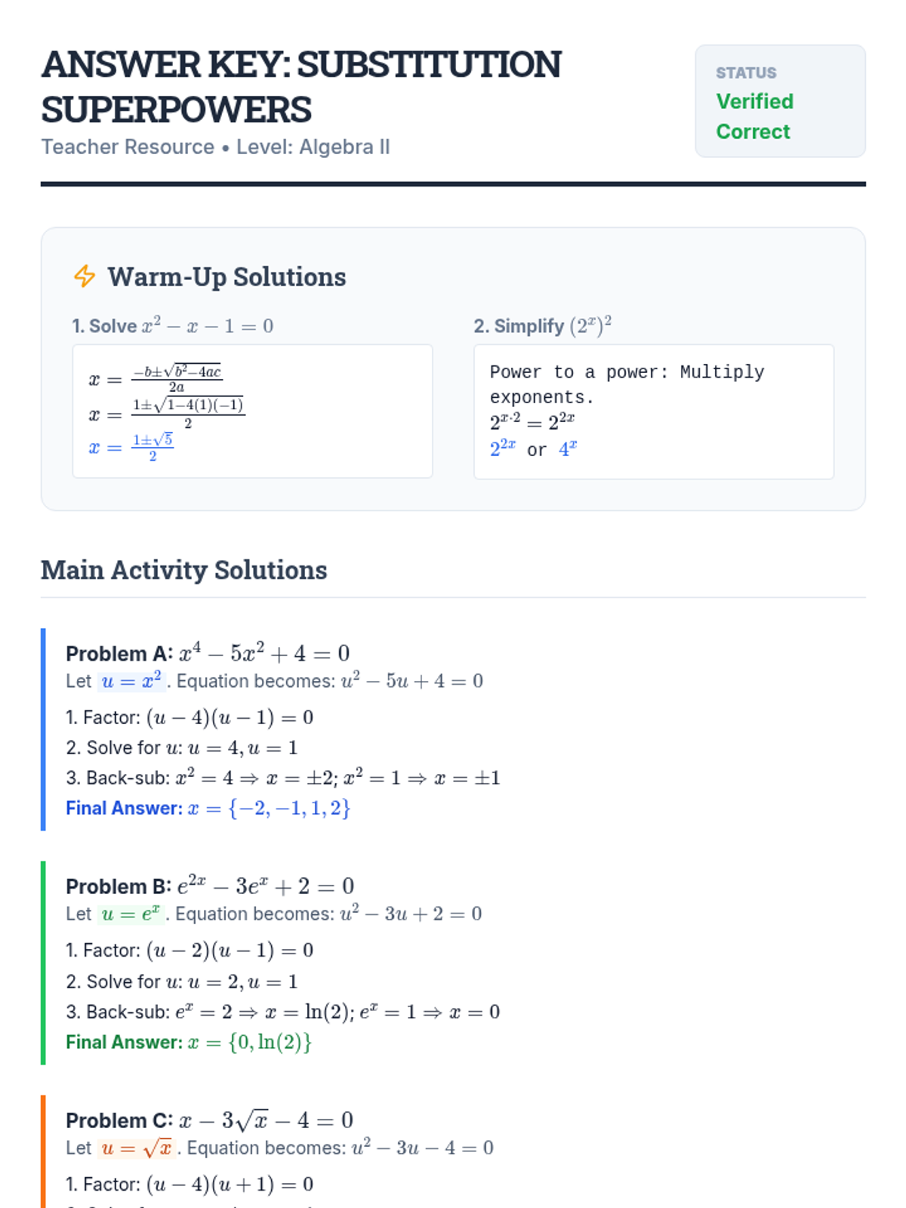Click the Main Activity Solutions heading
Screen dimensions: 906x1208
(x=184, y=570)
